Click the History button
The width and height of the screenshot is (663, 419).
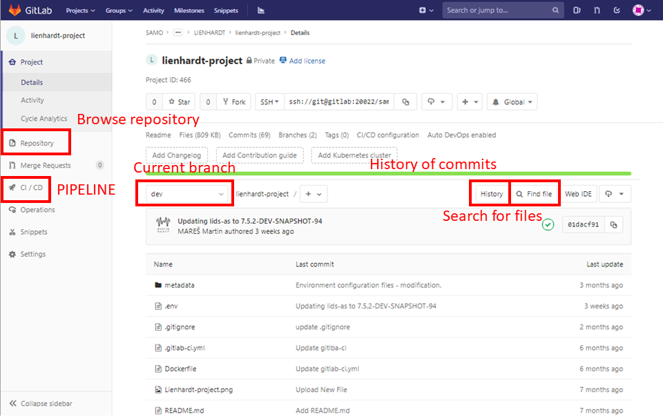[x=491, y=194]
